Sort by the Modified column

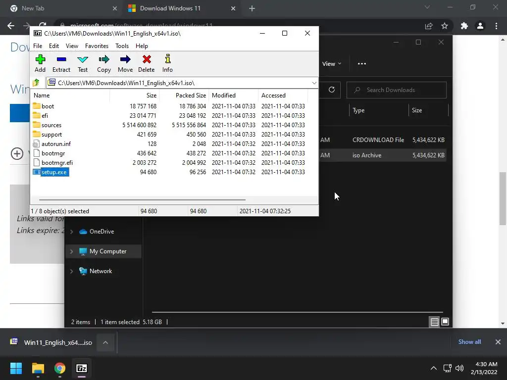(x=234, y=95)
